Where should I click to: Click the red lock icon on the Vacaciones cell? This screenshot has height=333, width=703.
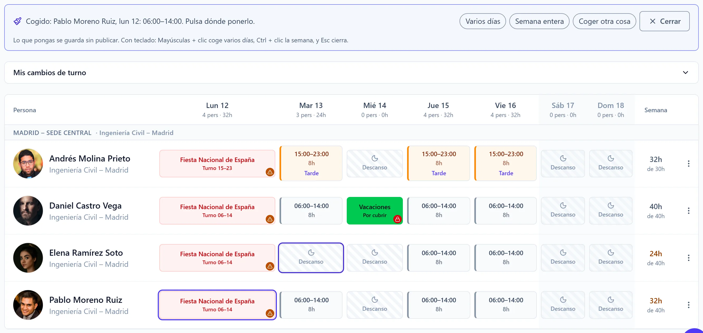(397, 219)
